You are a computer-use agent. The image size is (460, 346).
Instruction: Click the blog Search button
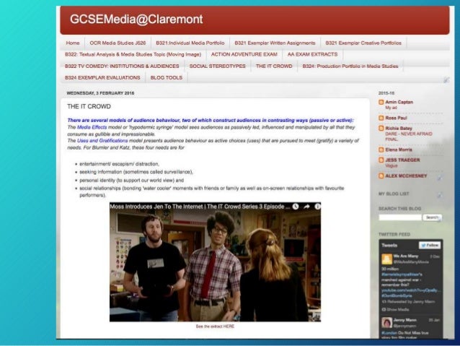pos(432,217)
